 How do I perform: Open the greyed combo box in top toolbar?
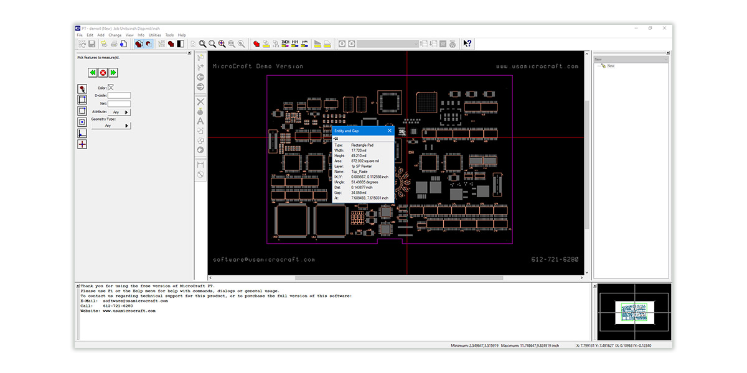click(388, 44)
